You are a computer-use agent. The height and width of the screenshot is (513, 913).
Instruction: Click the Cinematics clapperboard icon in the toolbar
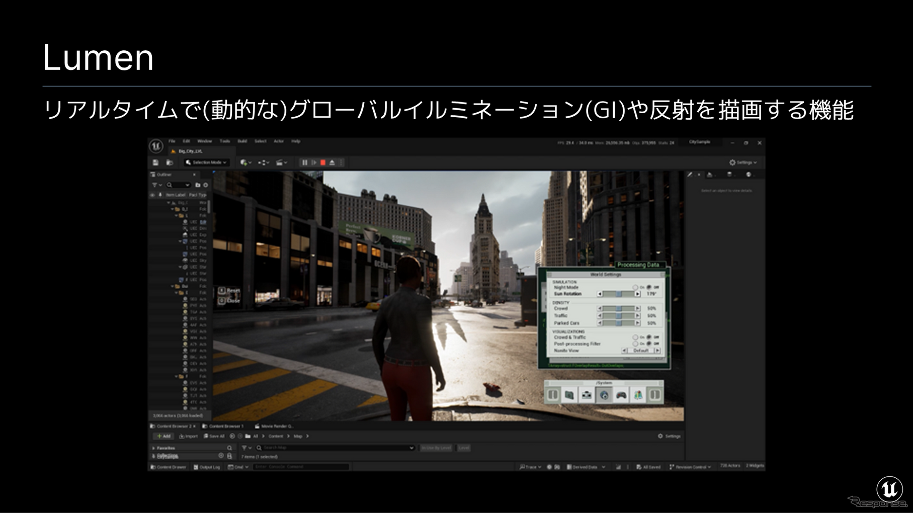point(280,162)
